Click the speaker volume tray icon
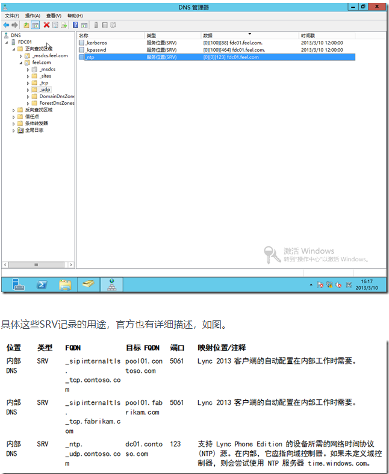 pyautogui.click(x=338, y=285)
